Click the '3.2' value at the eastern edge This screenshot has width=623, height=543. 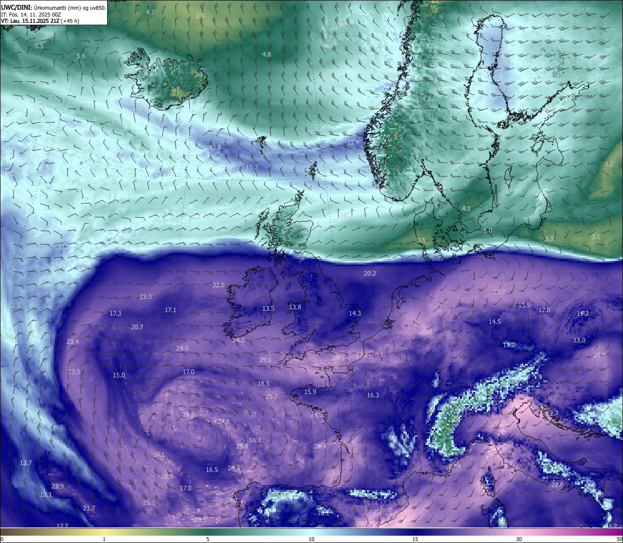pyautogui.click(x=609, y=164)
